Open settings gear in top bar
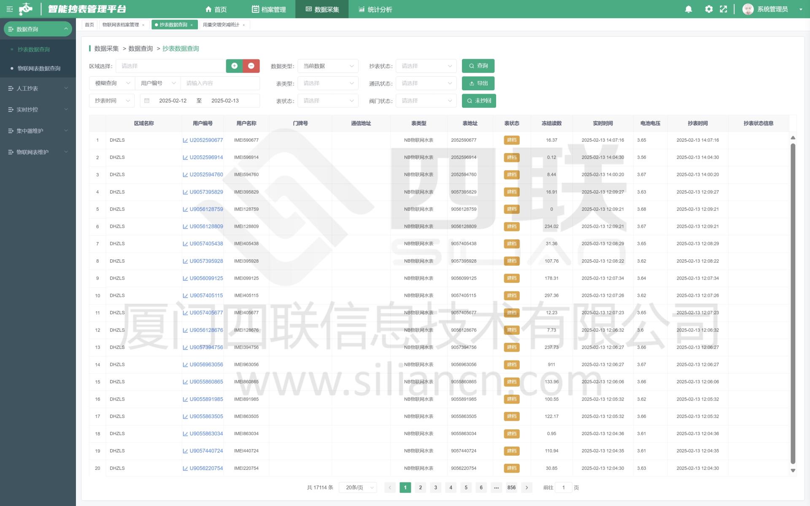Viewport: 810px width, 506px height. [709, 9]
